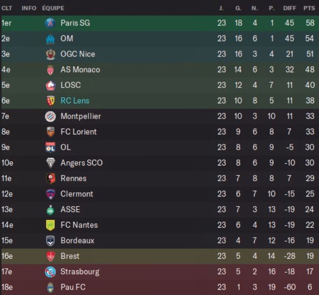This screenshot has width=319, height=295.
Task: Sort table by PTS column header
Action: (309, 8)
